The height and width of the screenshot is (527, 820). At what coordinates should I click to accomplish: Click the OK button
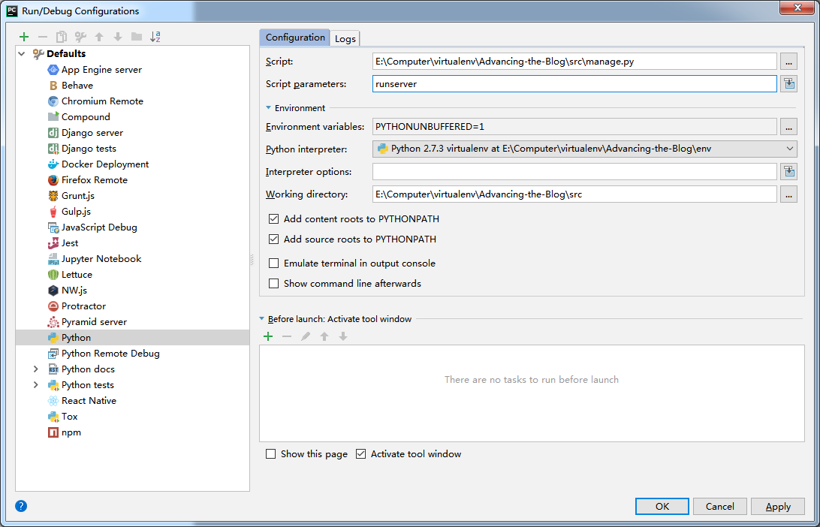click(x=662, y=506)
